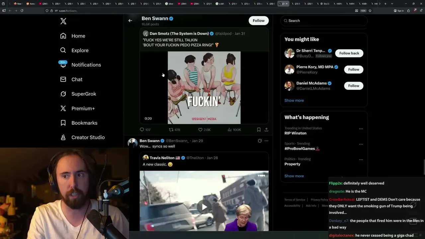The image size is (425, 239).
Task: Toggle the browser sidebar icon
Action: tap(4, 11)
